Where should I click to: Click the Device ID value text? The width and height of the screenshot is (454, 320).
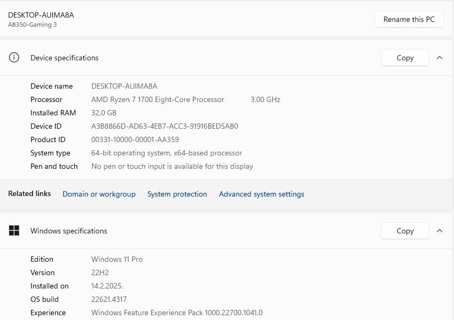pyautogui.click(x=165, y=126)
